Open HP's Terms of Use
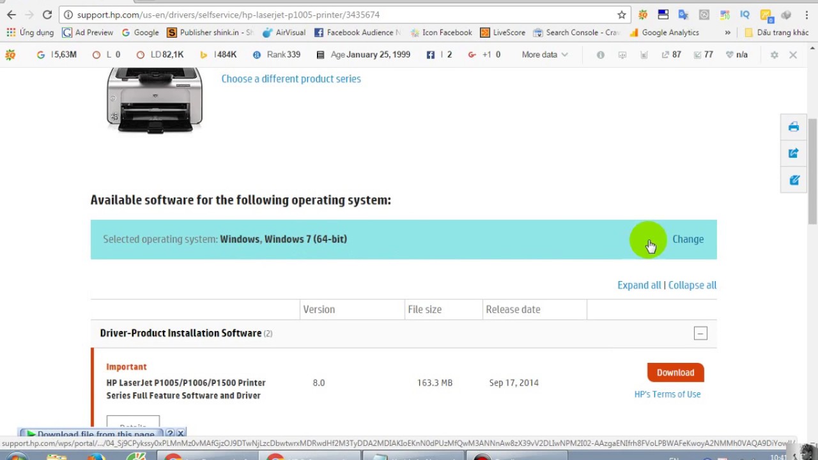Image resolution: width=818 pixels, height=460 pixels. [x=667, y=394]
